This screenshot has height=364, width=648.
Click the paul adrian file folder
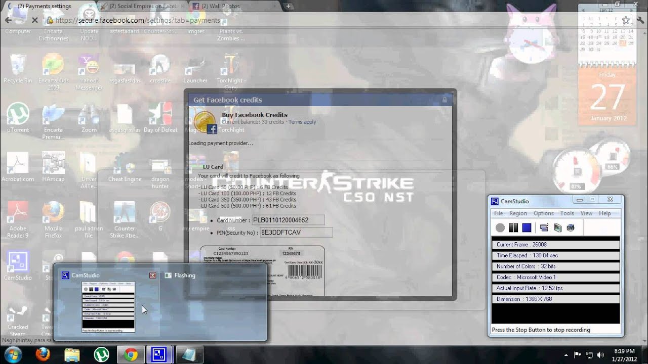(89, 220)
